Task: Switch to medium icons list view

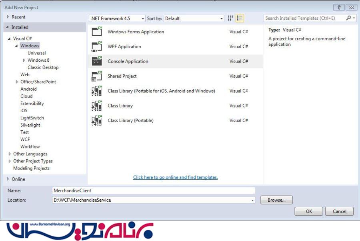Action: pyautogui.click(x=240, y=18)
